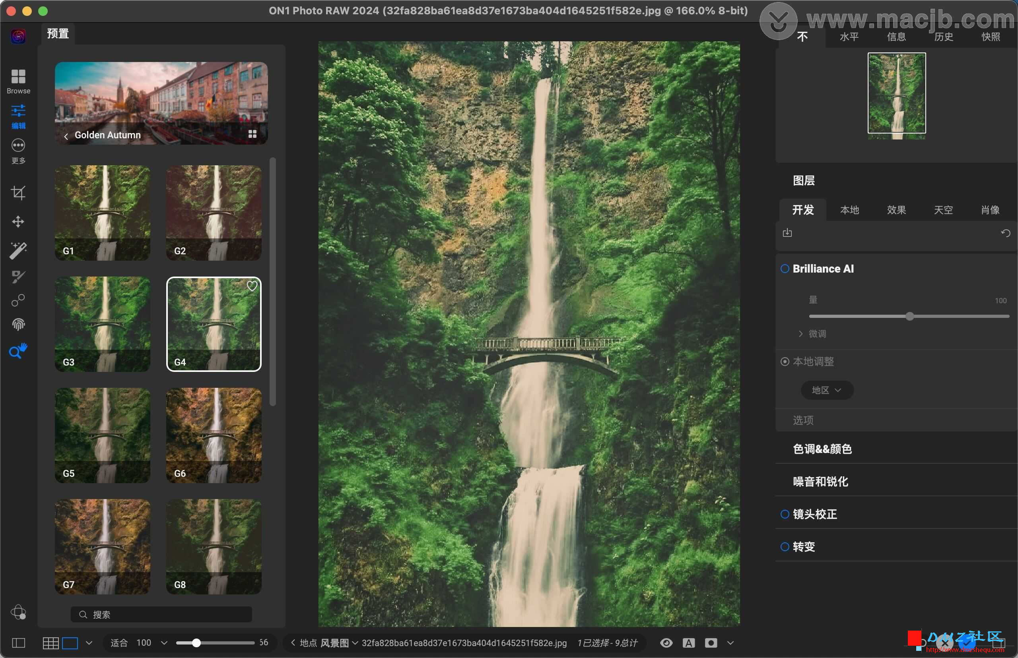Apply the G7 preset thumbnail
The width and height of the screenshot is (1018, 658).
tap(102, 546)
